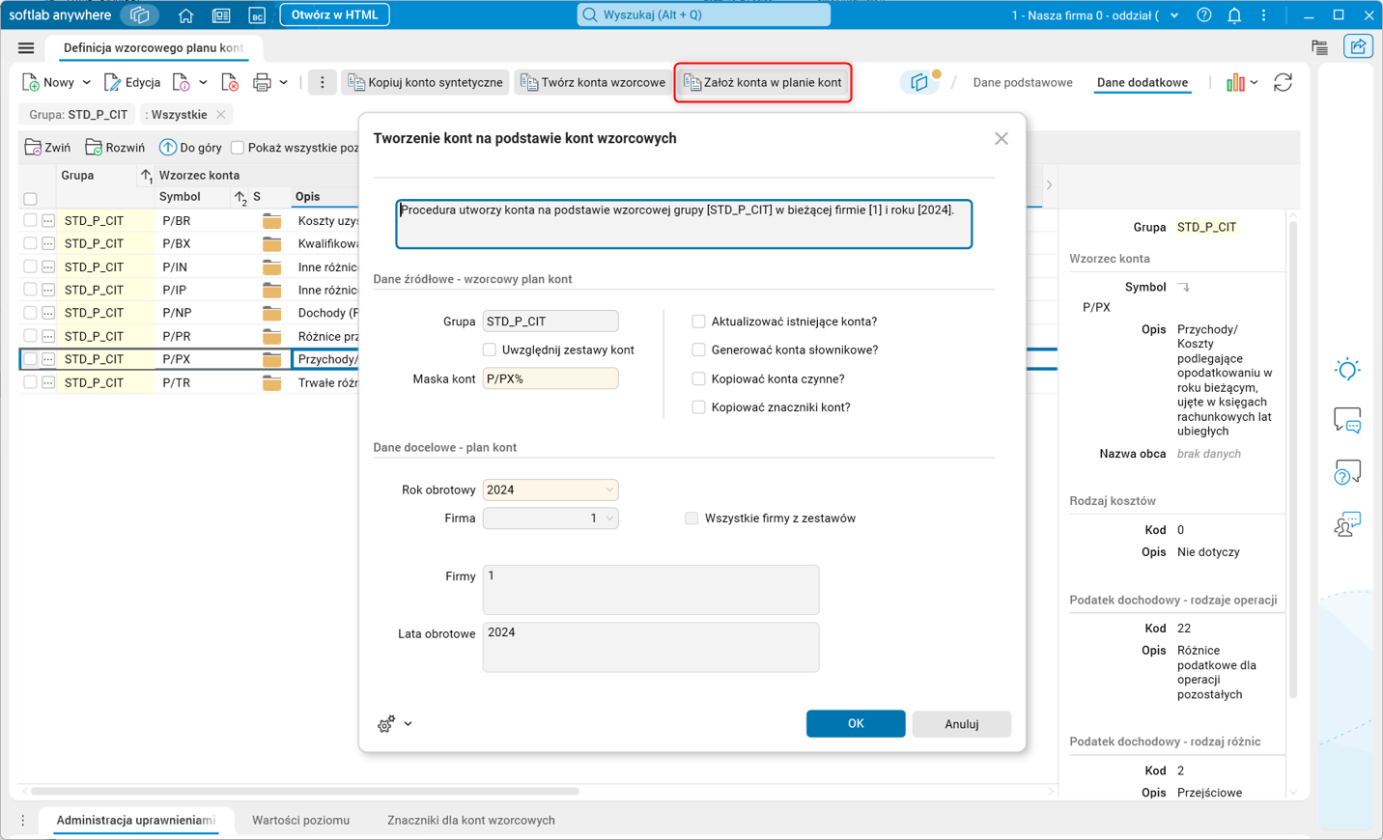Refresh the data view
Viewport: 1383px width, 840px height.
tap(1283, 83)
